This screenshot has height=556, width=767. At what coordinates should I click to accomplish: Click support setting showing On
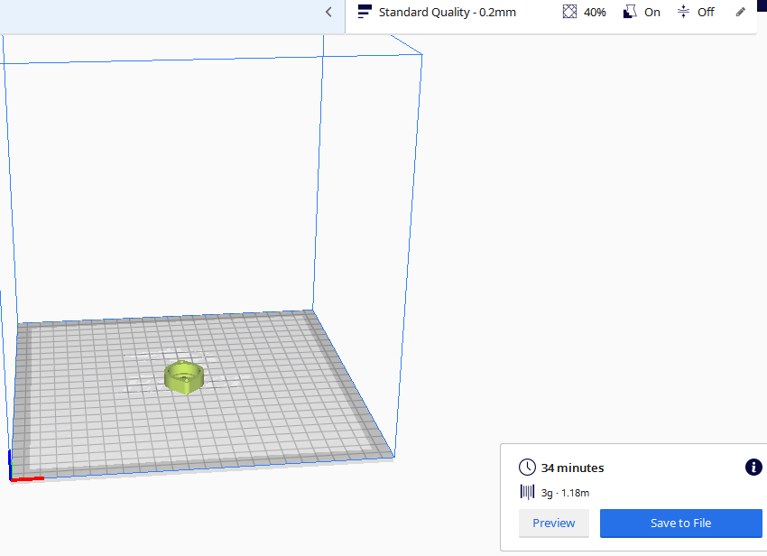[x=652, y=13]
